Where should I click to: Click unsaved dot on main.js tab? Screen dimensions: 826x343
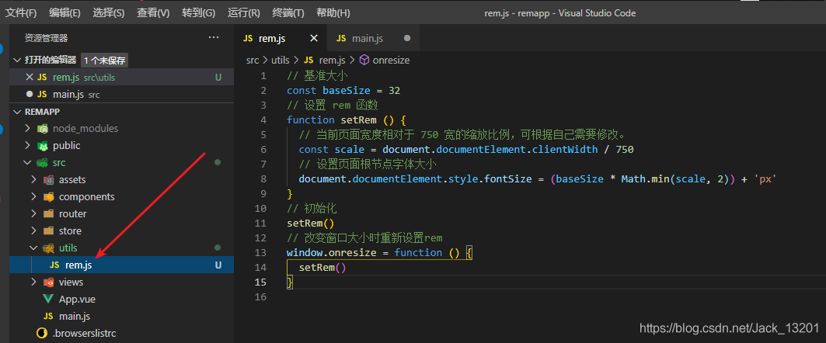[407, 38]
